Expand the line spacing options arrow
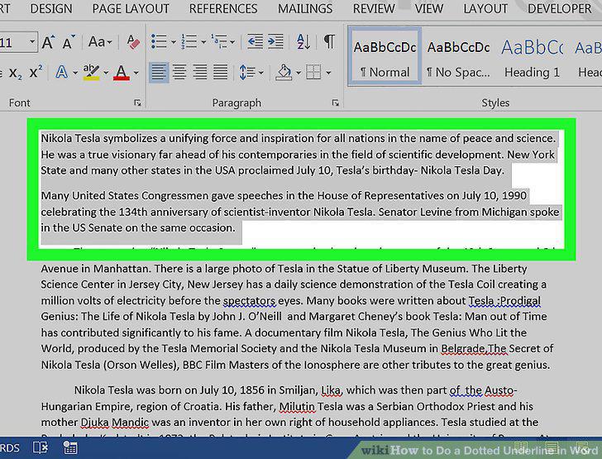This screenshot has height=459, width=602. (x=260, y=72)
